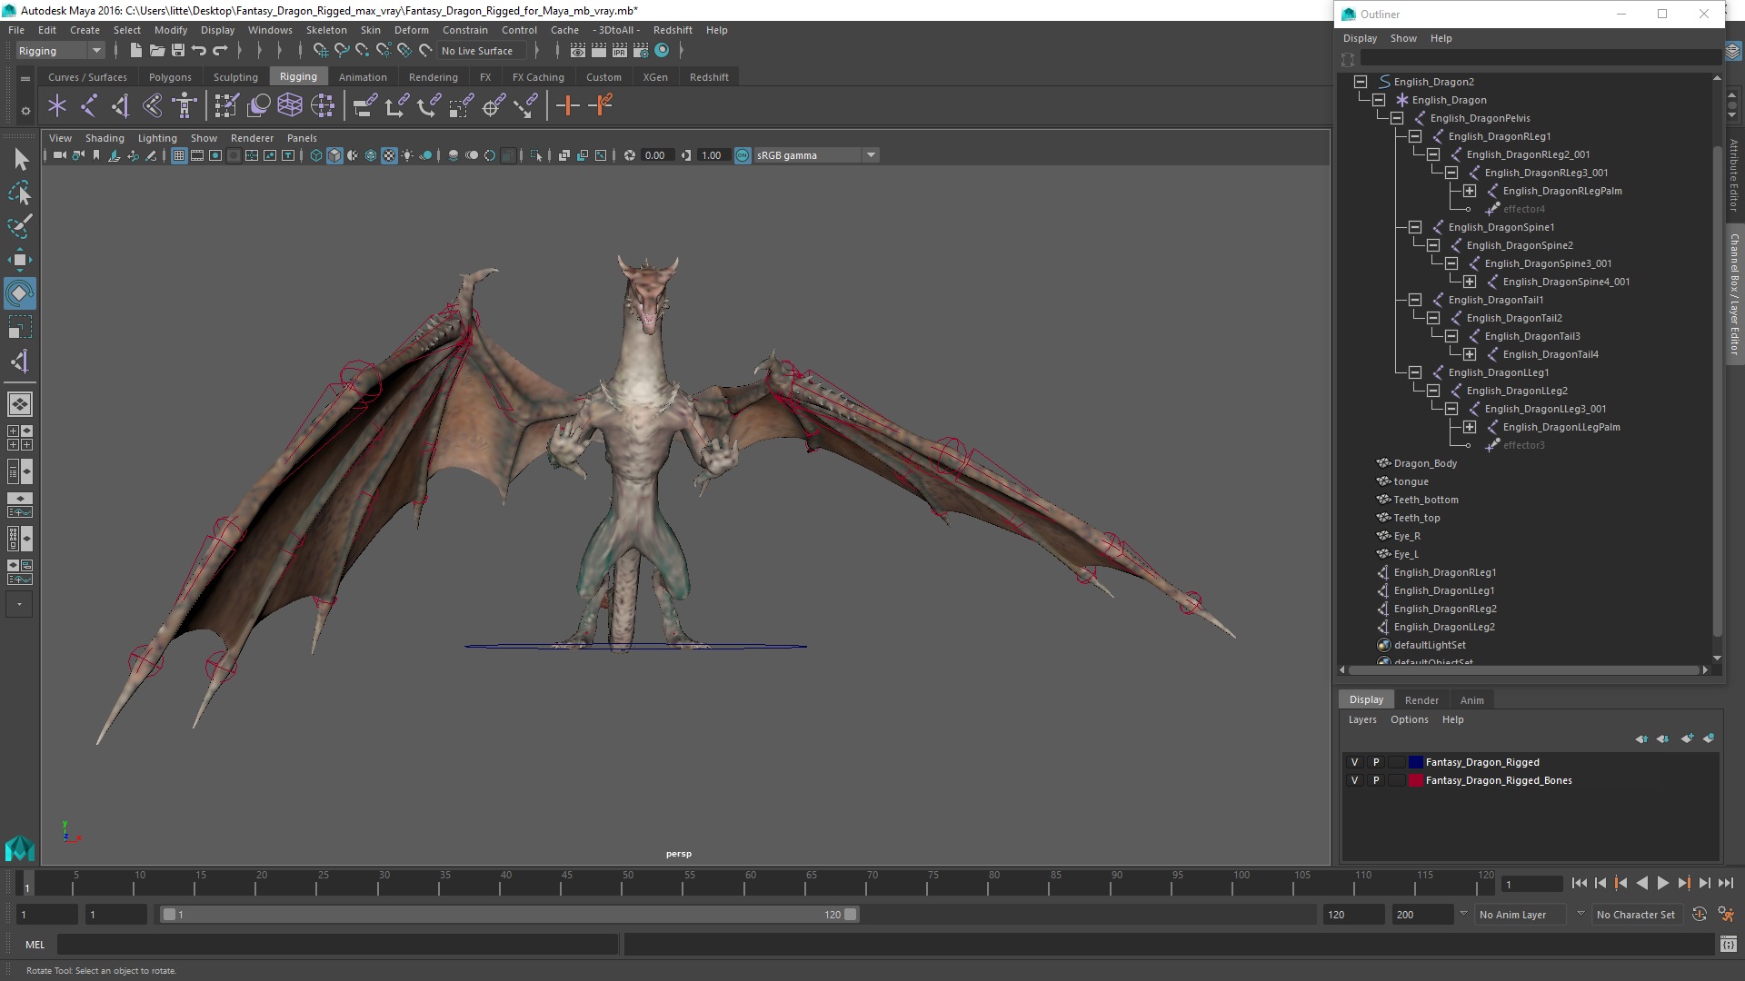Open the Script Editor icon
Viewport: 1745px width, 981px height.
(x=1728, y=945)
